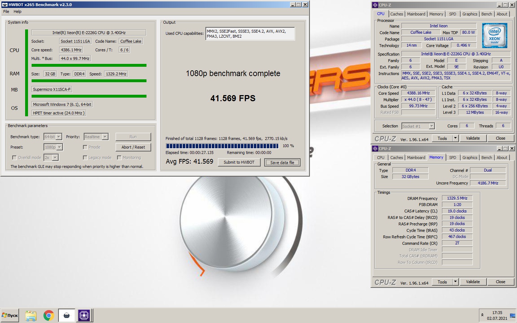This screenshot has height=323, width=517.
Task: Click Close button in lower CPU-Z window
Action: point(500,282)
